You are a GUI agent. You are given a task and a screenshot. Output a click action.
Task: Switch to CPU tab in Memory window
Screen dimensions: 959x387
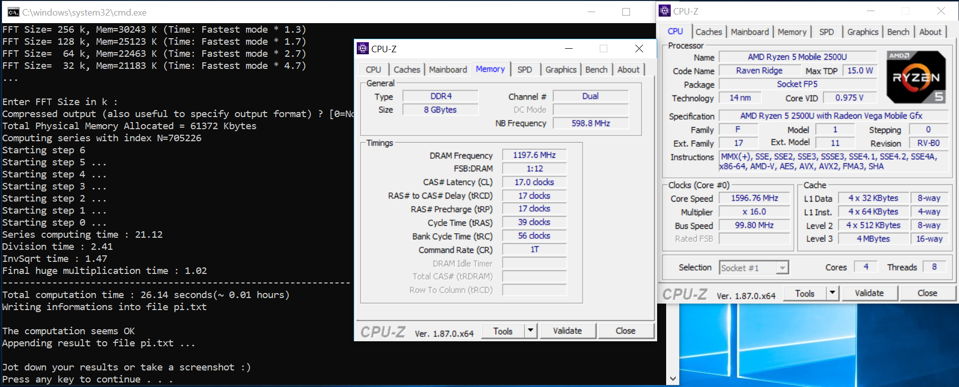(x=373, y=70)
